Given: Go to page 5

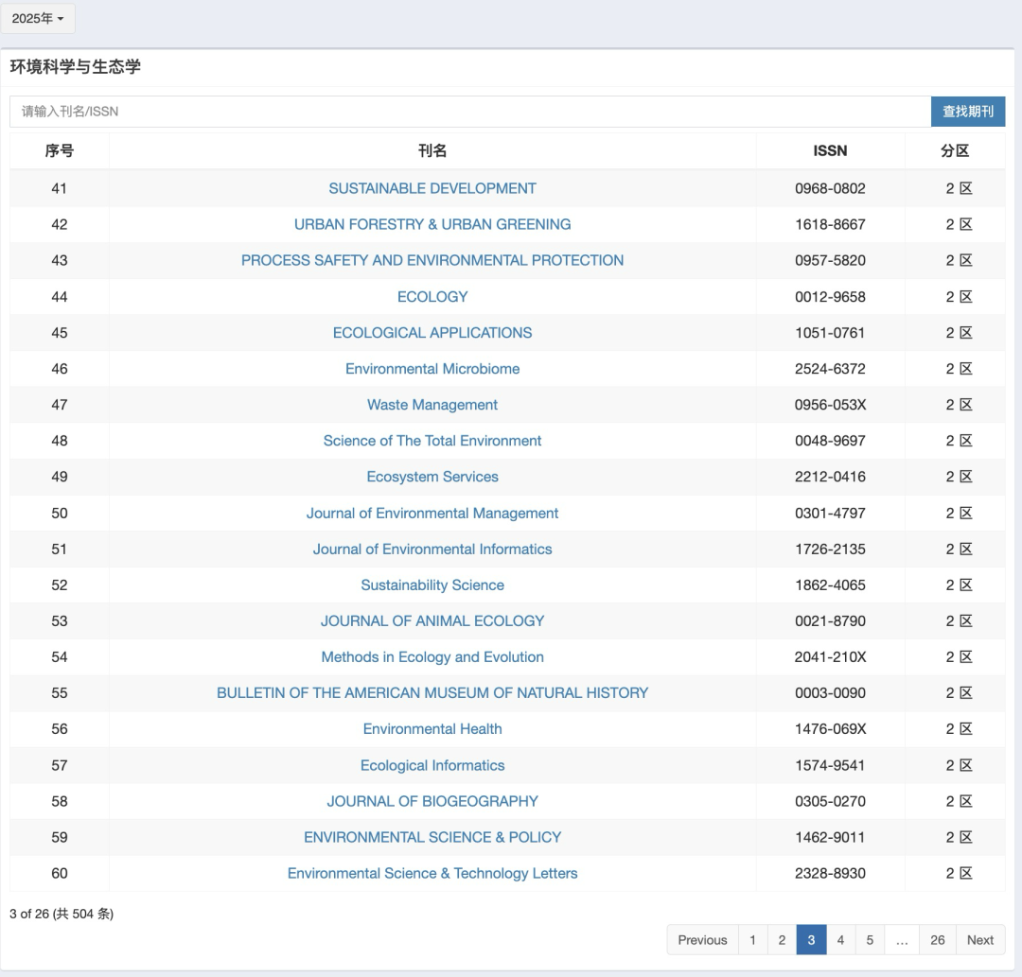Looking at the screenshot, I should 870,940.
